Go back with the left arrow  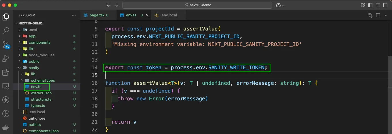tap(109, 5)
